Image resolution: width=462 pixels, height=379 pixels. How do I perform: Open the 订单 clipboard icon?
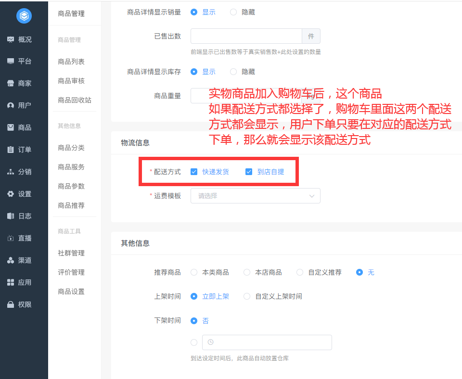point(11,150)
